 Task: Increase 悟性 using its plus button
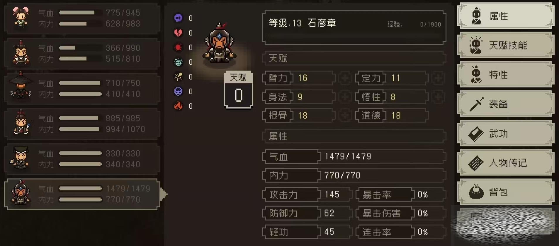tap(438, 97)
